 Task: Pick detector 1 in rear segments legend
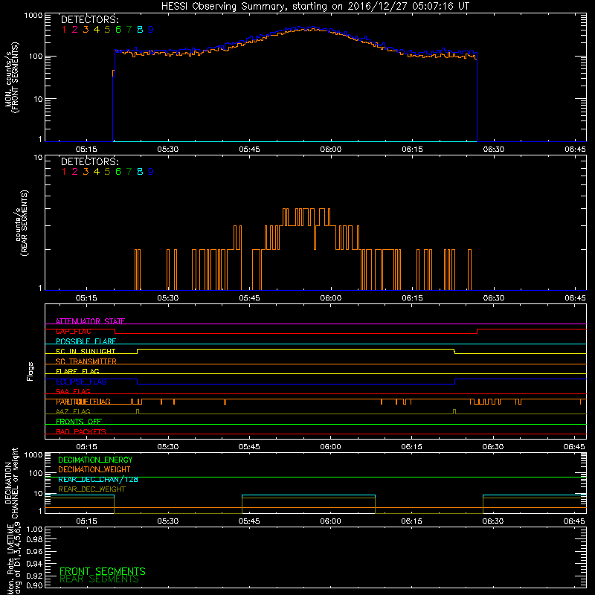point(64,172)
